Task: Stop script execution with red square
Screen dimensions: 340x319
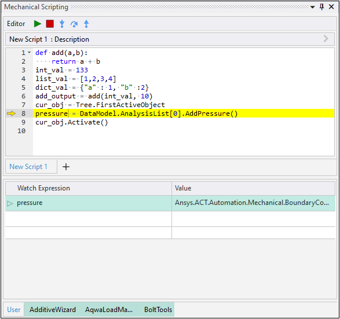Action: click(x=50, y=24)
